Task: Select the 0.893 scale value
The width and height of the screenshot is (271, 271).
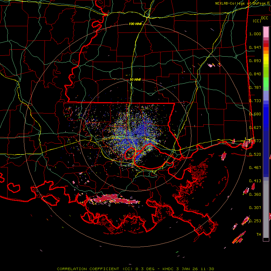Action: pyautogui.click(x=255, y=61)
